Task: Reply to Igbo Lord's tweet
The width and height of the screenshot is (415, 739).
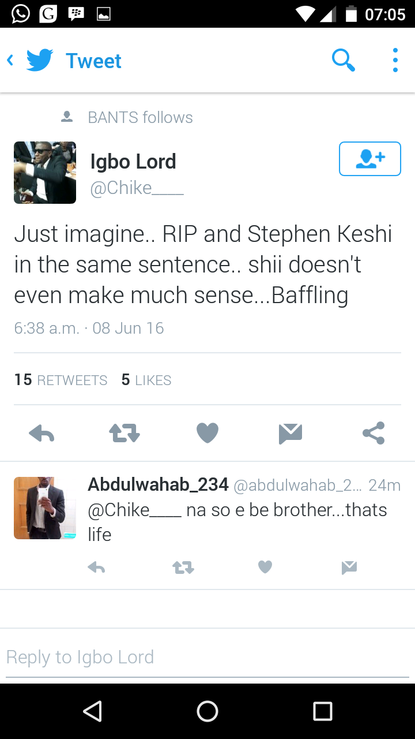Action: point(41,433)
